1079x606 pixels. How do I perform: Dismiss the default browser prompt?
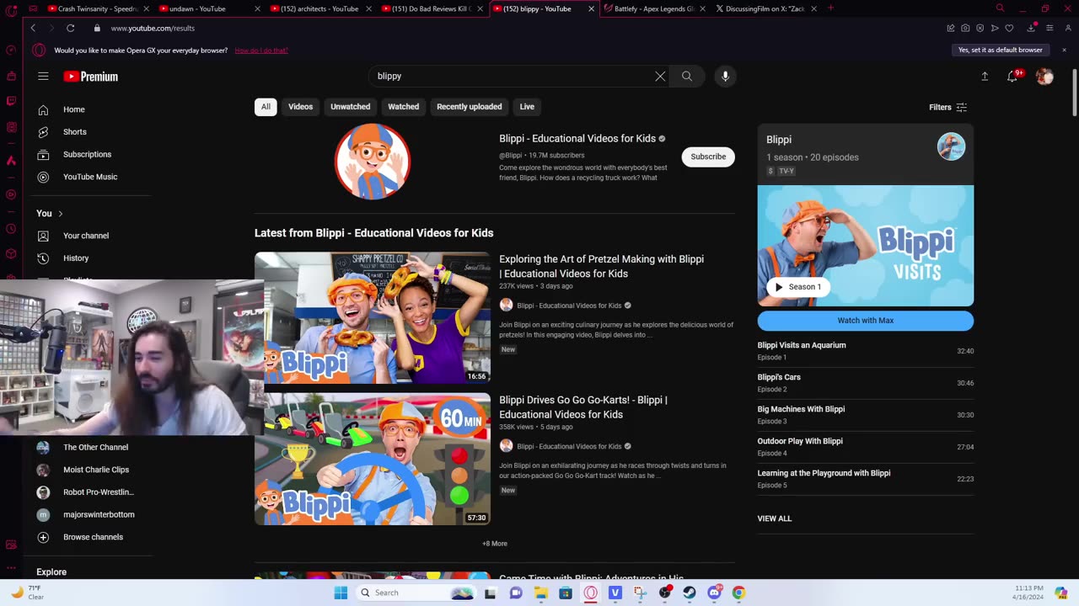[x=1064, y=50]
